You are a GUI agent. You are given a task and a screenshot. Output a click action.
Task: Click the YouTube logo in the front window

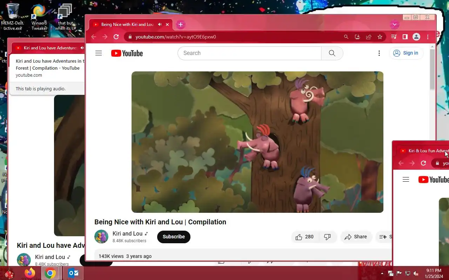click(x=127, y=53)
